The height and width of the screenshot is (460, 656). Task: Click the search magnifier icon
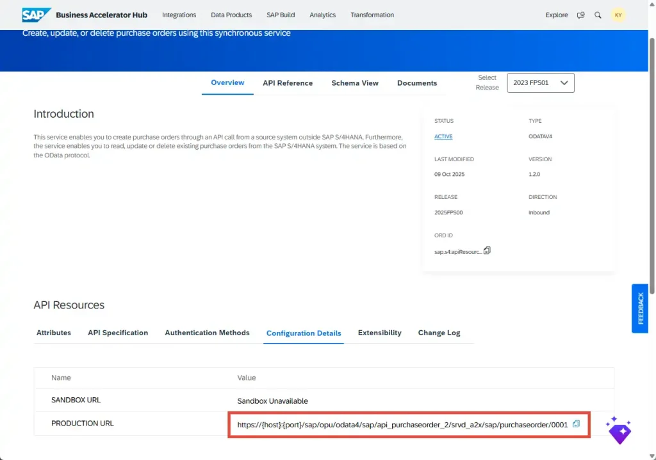pos(598,15)
